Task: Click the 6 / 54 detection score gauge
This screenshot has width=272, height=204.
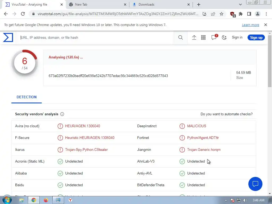Action: tap(25, 63)
